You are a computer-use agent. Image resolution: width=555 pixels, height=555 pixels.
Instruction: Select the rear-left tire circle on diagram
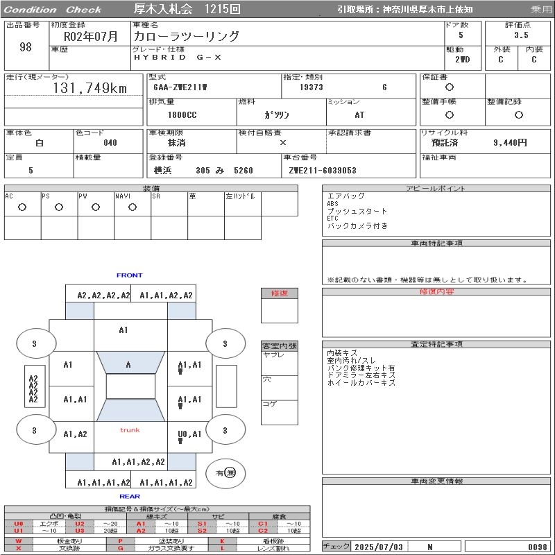(35, 431)
